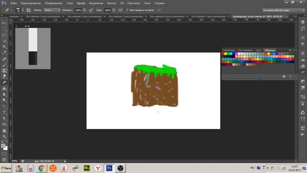
Task: Select the Path Selection tool
Action: point(4,118)
